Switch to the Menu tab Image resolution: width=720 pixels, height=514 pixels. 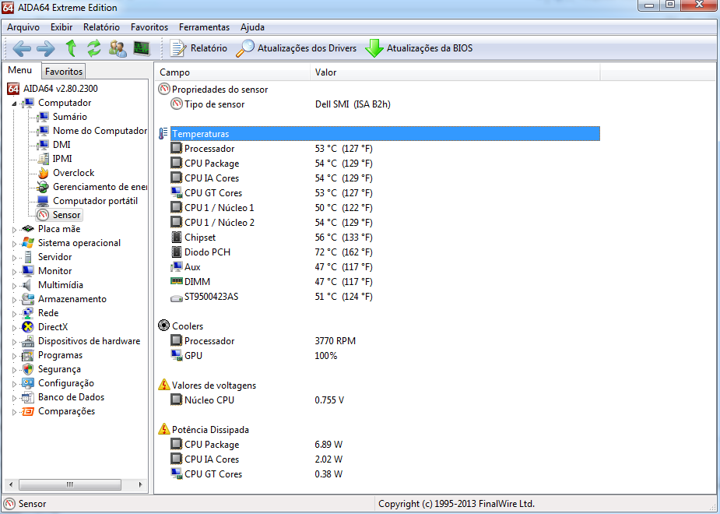[21, 70]
